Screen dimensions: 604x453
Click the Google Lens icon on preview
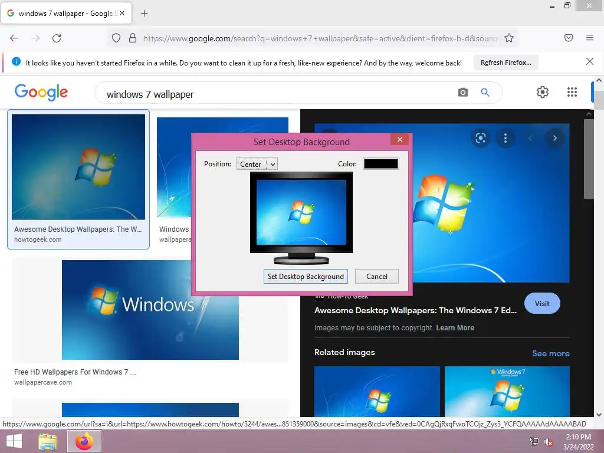[481, 138]
